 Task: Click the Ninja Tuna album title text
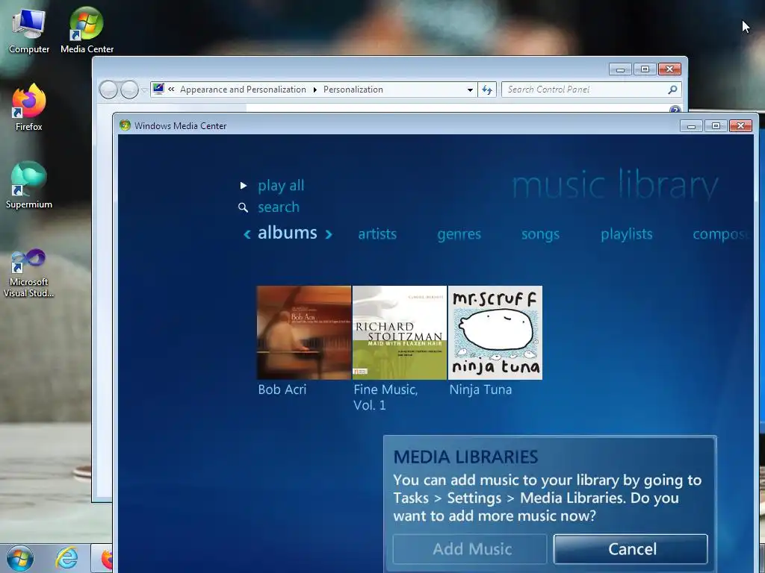(x=480, y=389)
